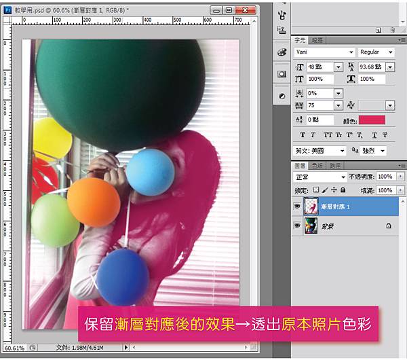Open the 英文: 美國 language dropdown

(x=319, y=151)
